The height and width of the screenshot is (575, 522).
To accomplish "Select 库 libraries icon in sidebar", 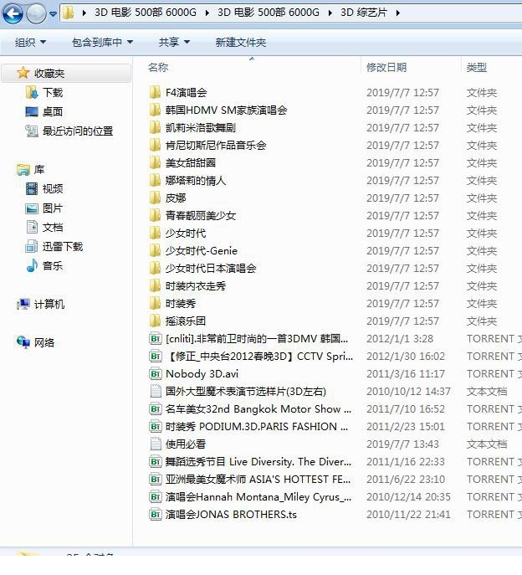I will (23, 169).
